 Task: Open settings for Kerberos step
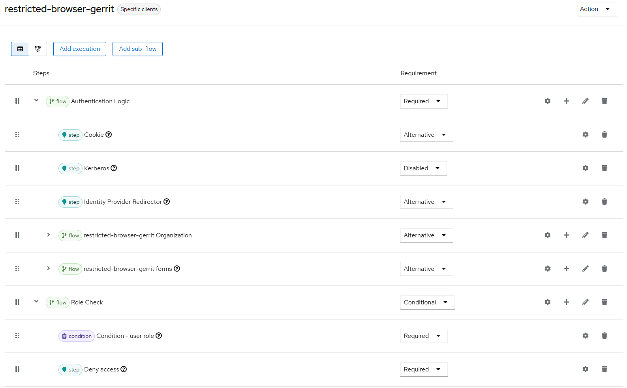[x=585, y=168]
